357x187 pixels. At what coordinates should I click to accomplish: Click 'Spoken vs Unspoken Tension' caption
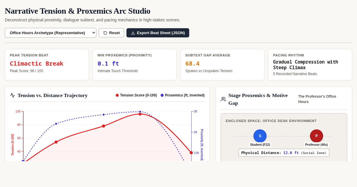point(209,71)
